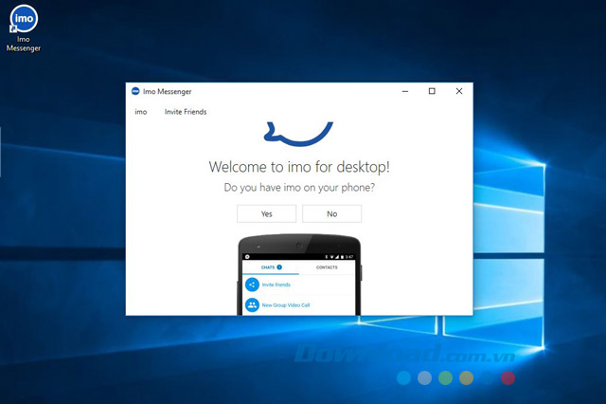The width and height of the screenshot is (606, 404).
Task: Maximize the Imo Messenger window
Action: [x=432, y=91]
